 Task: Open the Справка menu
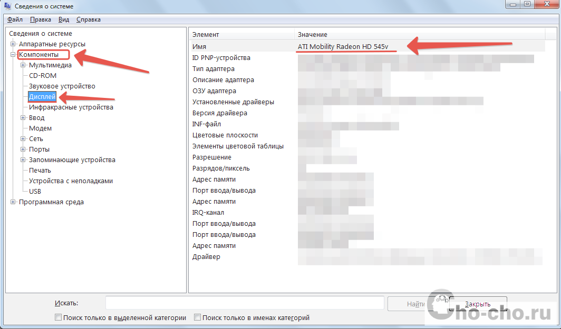pos(89,19)
